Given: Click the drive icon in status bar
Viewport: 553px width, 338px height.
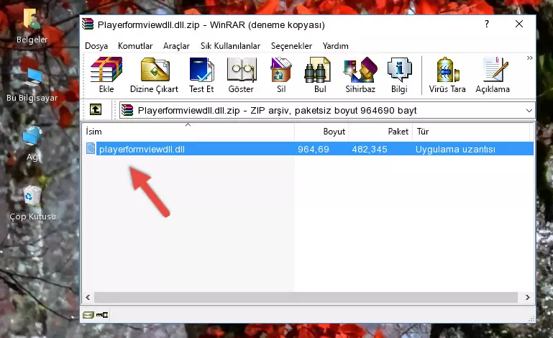Looking at the screenshot, I should tap(88, 315).
